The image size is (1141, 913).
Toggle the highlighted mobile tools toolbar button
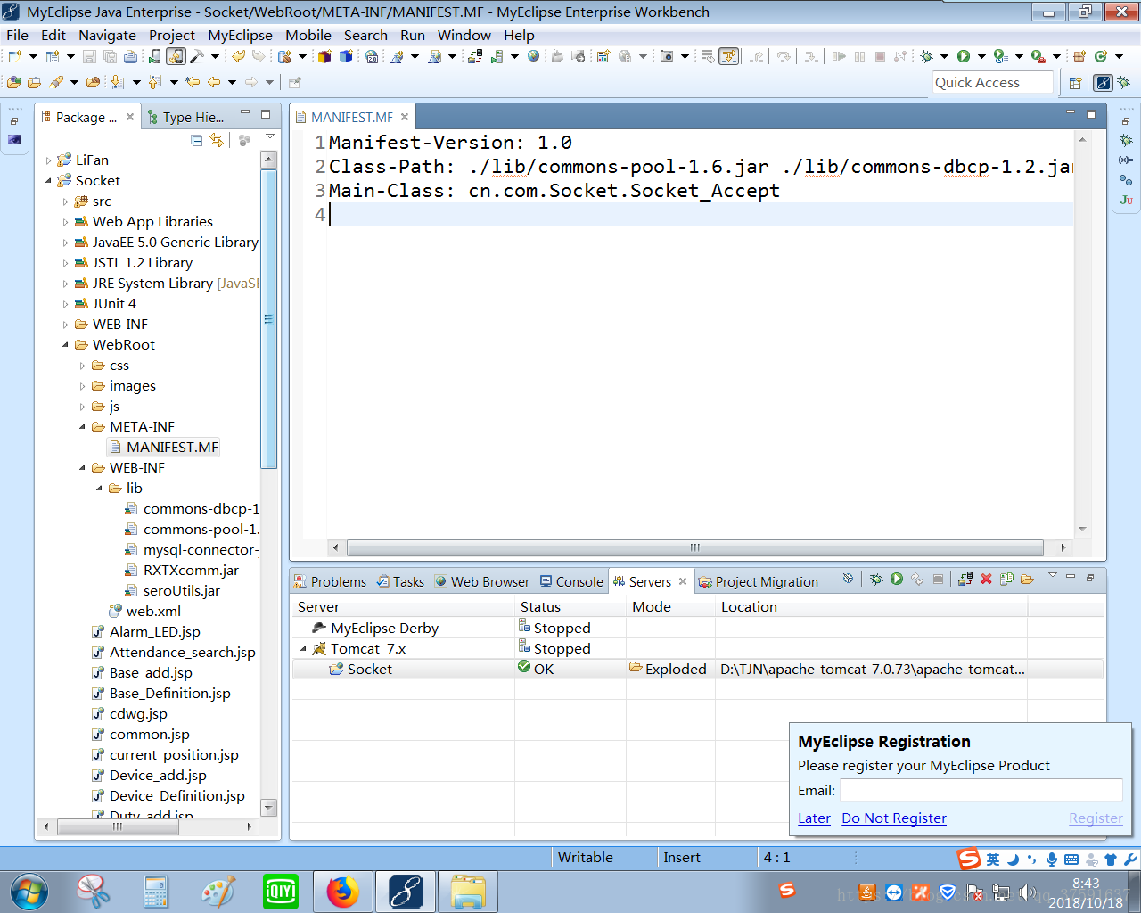pos(176,56)
